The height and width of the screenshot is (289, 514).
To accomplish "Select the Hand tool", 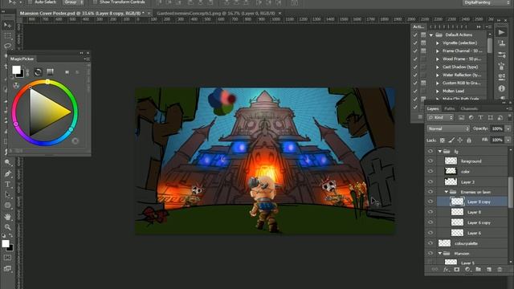I will tap(7, 217).
